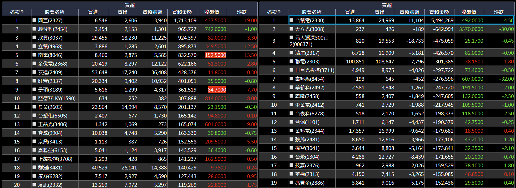Open the stock name 群創(3481)
This screenshot has height=188, width=516.
tap(50, 168)
